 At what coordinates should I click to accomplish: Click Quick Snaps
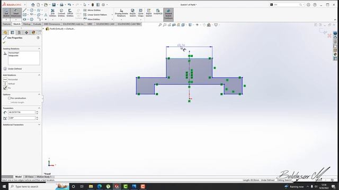tap(141, 13)
